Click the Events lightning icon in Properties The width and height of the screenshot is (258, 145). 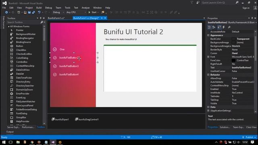click(224, 27)
